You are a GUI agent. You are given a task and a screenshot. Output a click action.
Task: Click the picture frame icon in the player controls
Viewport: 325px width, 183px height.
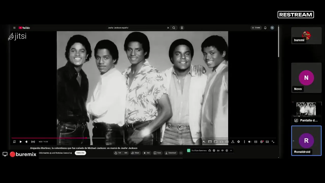(216, 142)
